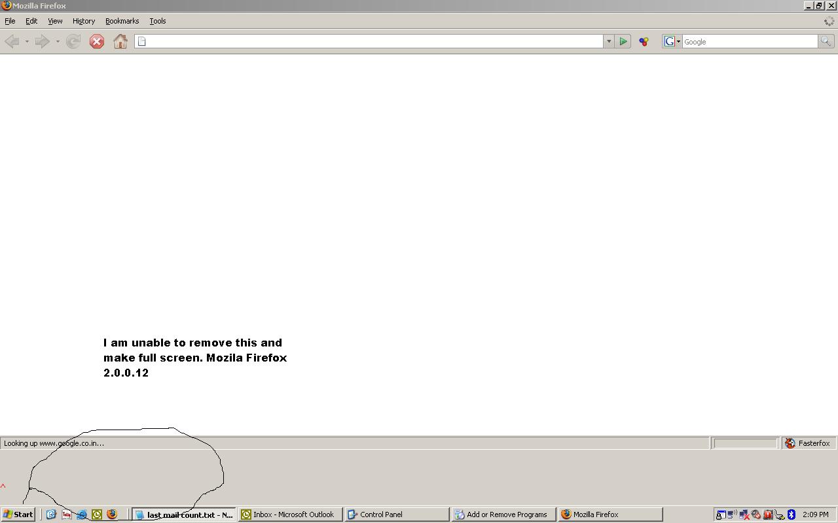Viewport: 838px width, 523px height.
Task: Open the Edit menu
Action: 31,21
